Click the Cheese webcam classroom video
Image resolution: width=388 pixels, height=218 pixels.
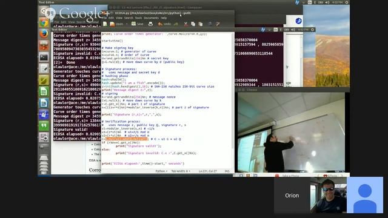tap(291, 132)
